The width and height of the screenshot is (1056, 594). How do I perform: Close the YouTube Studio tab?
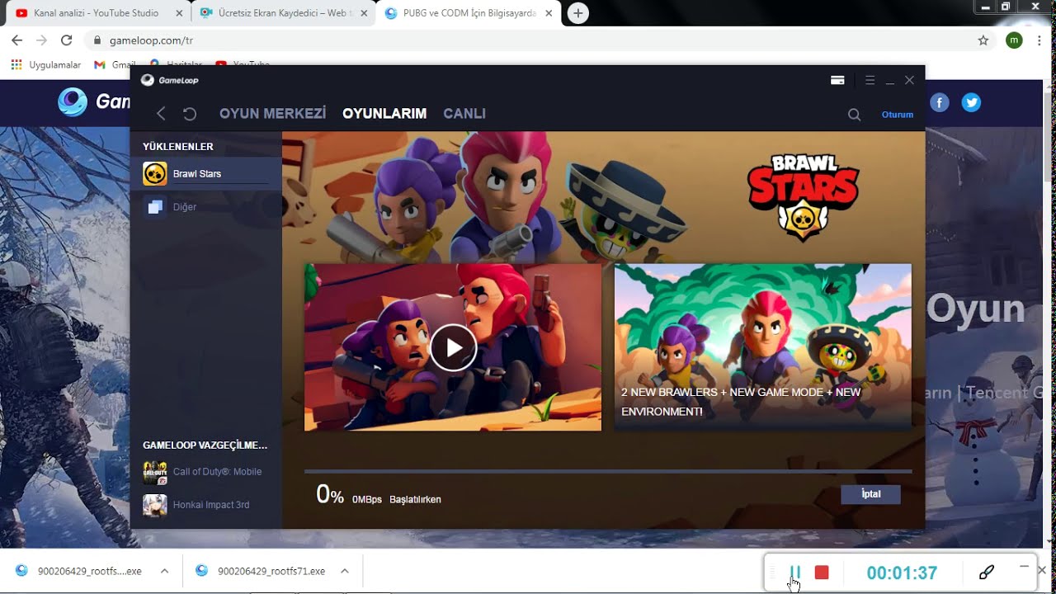point(179,13)
